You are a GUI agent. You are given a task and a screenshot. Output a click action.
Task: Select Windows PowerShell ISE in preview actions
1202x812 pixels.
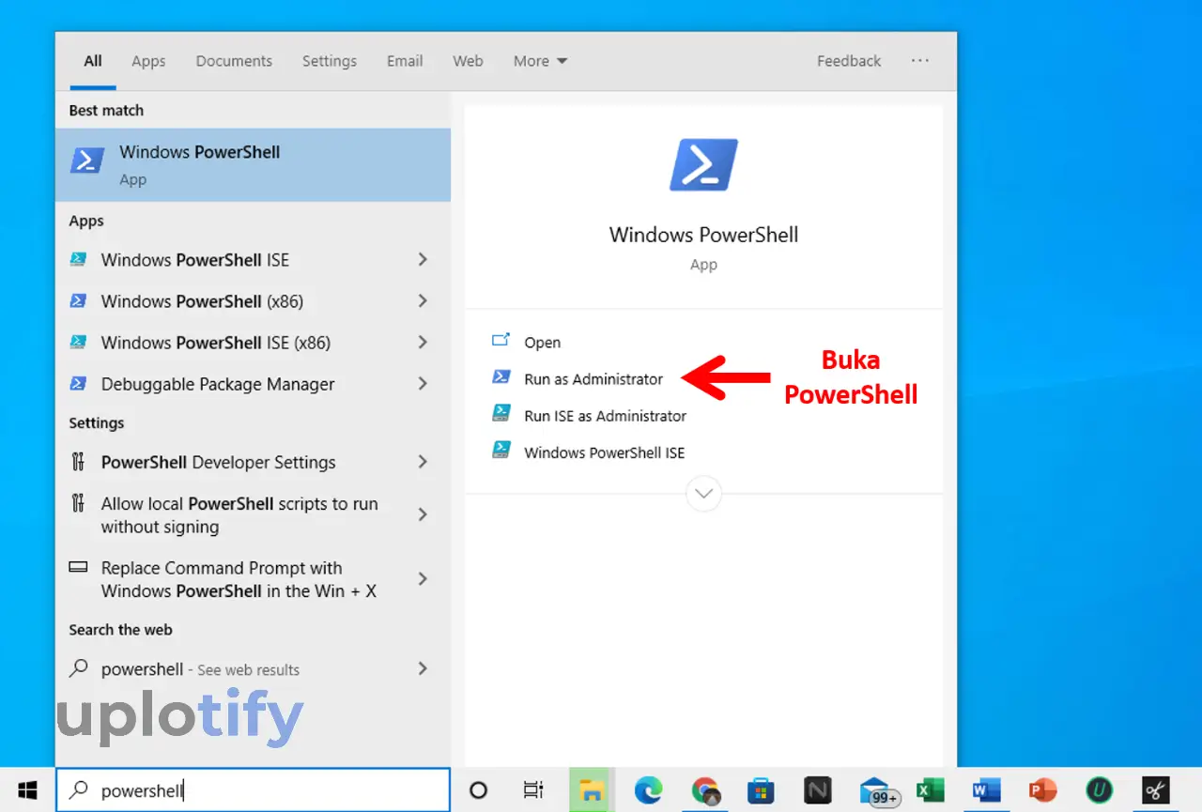point(604,452)
